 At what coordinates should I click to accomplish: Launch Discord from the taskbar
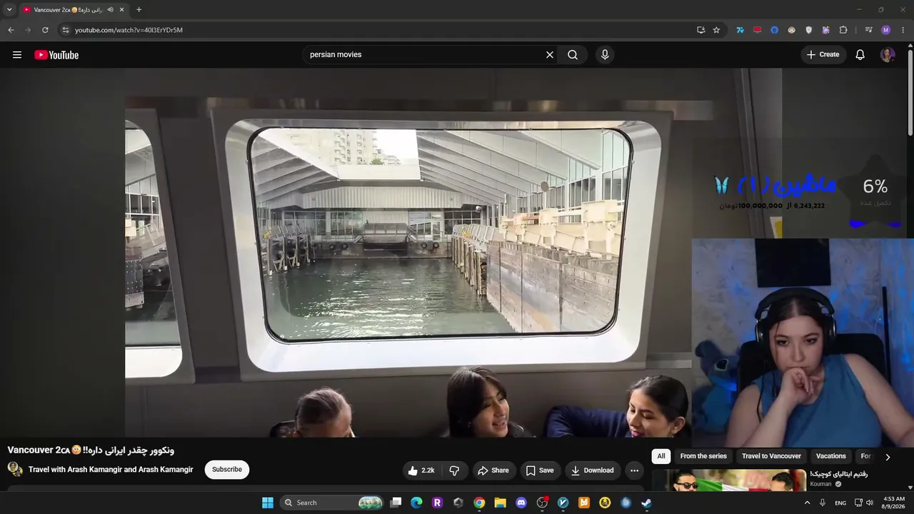pos(521,503)
